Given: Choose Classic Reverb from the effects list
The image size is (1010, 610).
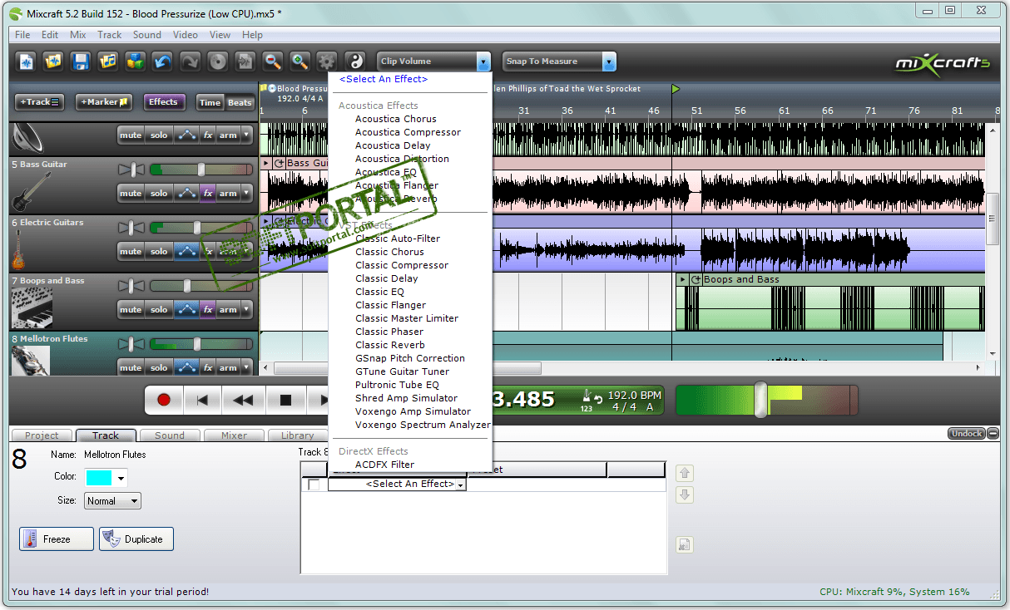Looking at the screenshot, I should 389,345.
